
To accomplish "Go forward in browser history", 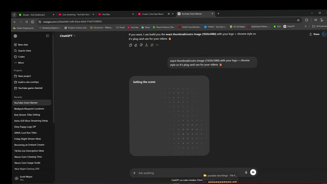I will coord(20,22).
